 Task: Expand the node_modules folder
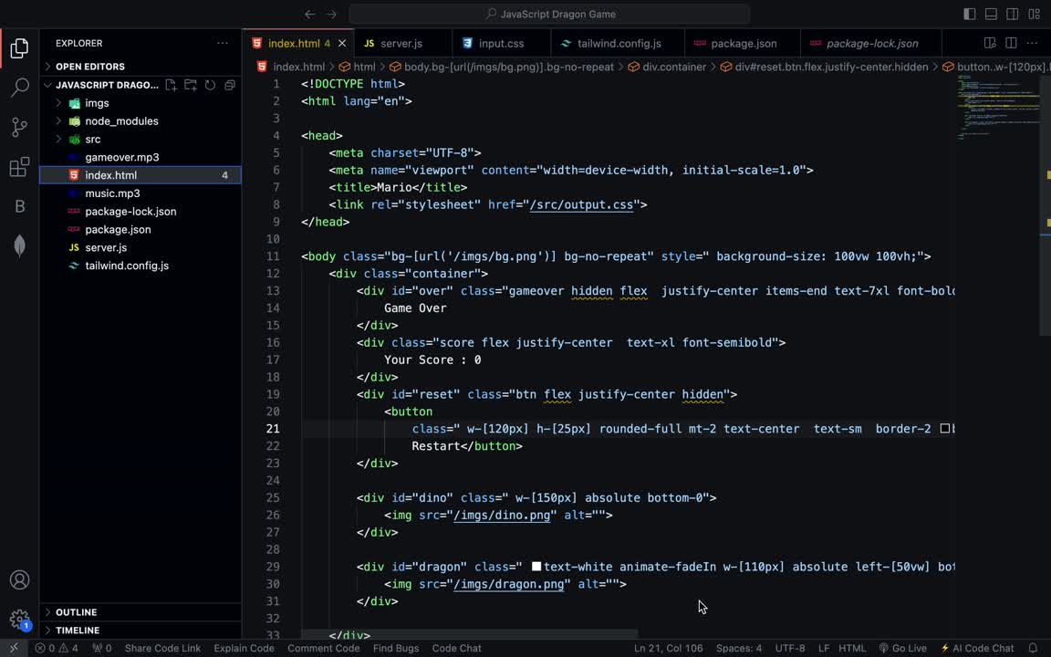121,120
